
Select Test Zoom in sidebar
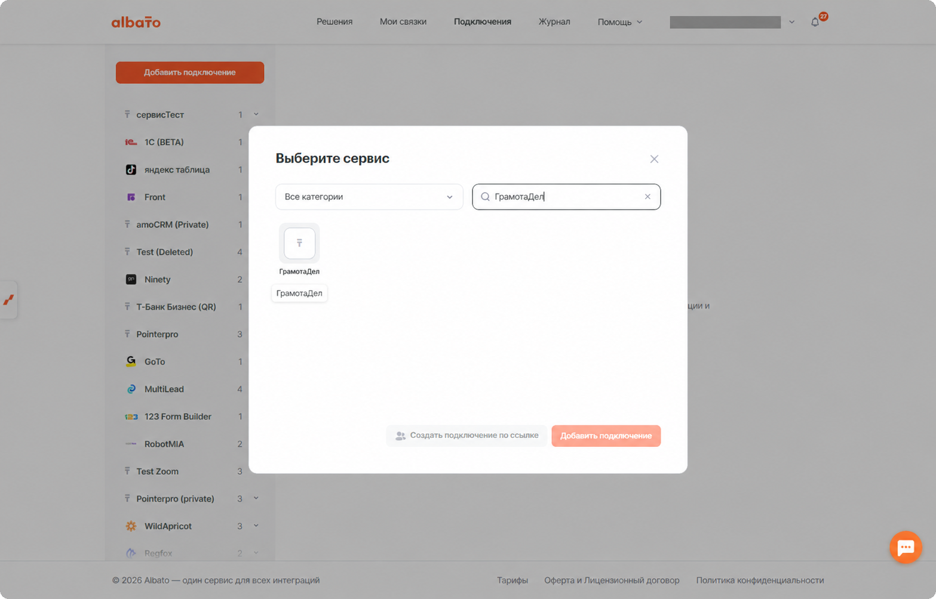coord(184,471)
